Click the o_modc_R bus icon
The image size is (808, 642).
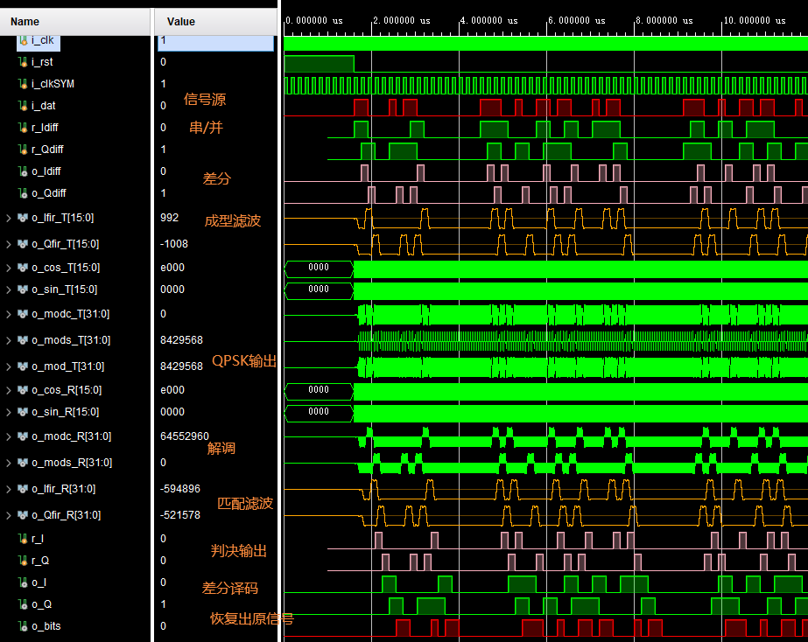click(23, 436)
